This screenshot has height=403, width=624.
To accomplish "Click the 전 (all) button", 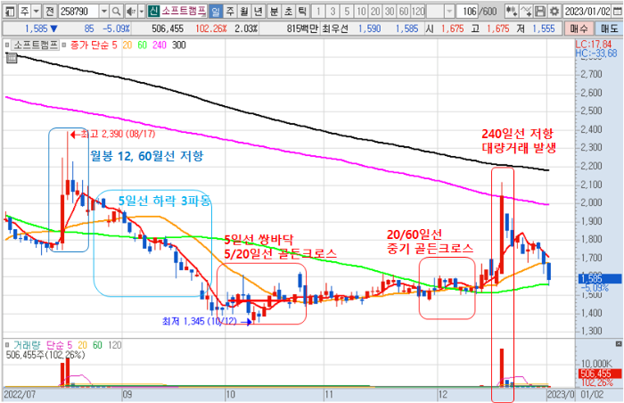I will click(50, 12).
